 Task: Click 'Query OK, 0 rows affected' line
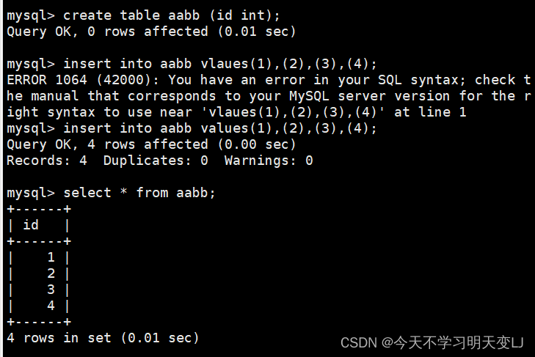click(150, 32)
